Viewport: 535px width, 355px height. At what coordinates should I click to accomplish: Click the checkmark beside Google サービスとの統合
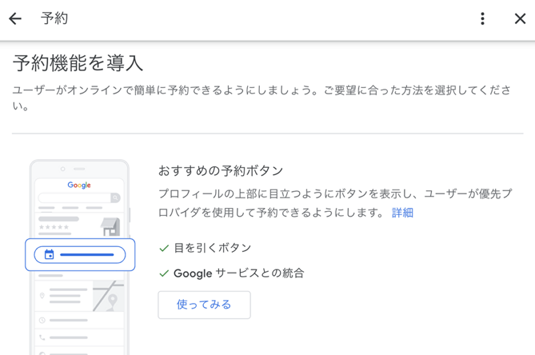164,274
